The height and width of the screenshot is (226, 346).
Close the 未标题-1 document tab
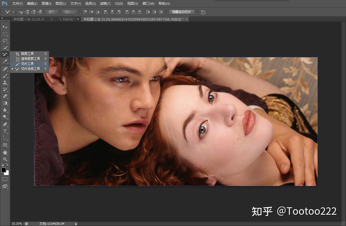78,19
